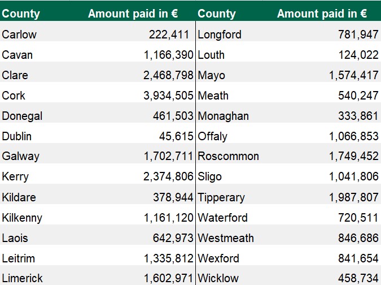Click the Kilkenny county cell
381x285 pixels.
(22, 218)
